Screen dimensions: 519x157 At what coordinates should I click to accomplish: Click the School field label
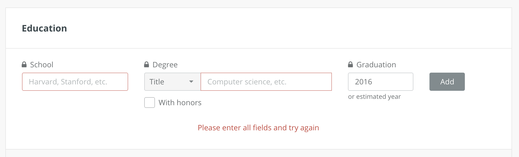coord(42,65)
